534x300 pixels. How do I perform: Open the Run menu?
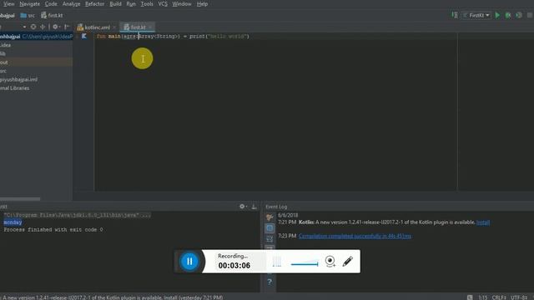[x=131, y=4]
